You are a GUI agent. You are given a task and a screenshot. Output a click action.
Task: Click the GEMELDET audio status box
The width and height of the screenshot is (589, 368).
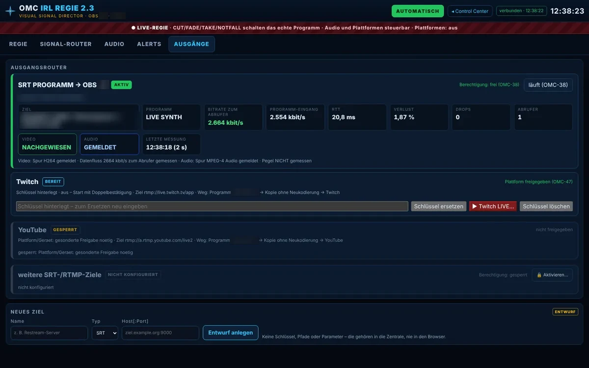click(109, 144)
